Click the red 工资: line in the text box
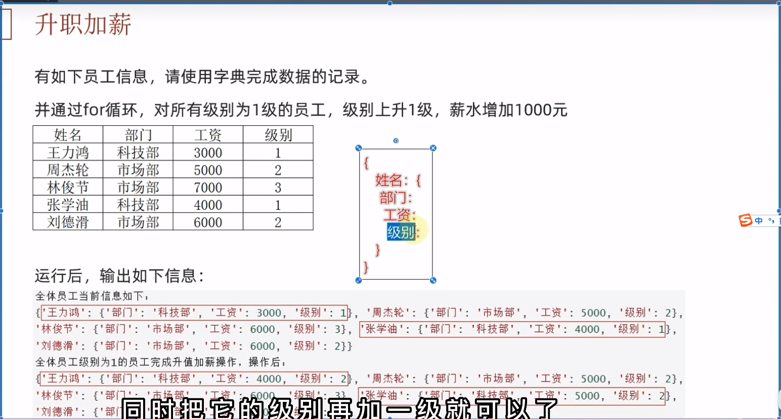 click(x=400, y=215)
